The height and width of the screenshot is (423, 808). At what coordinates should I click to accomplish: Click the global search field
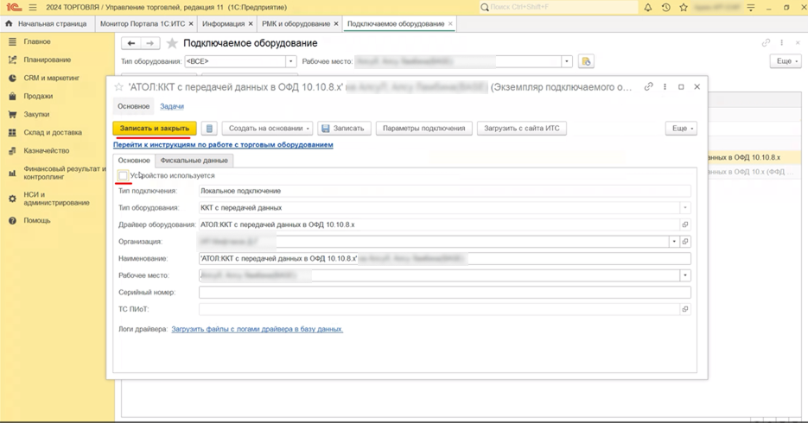pyautogui.click(x=558, y=7)
